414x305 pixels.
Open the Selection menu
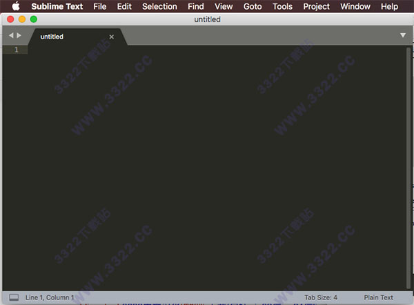(159, 6)
